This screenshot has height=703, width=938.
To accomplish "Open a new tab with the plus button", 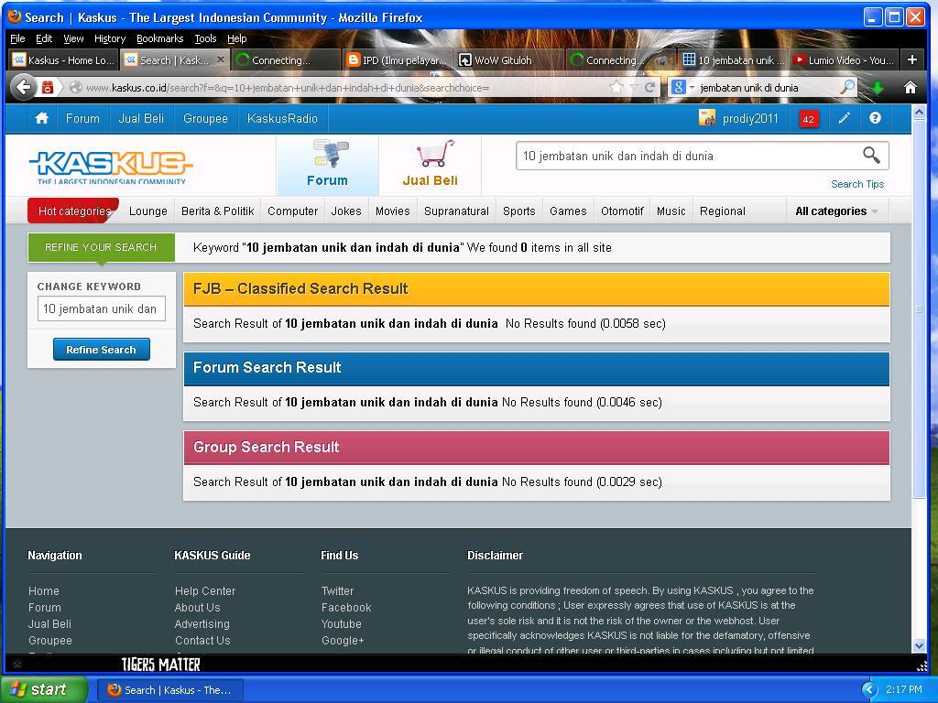I will tap(912, 59).
